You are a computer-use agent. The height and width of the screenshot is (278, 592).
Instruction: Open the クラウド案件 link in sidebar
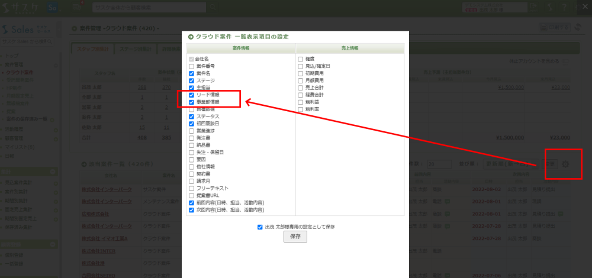[20, 72]
